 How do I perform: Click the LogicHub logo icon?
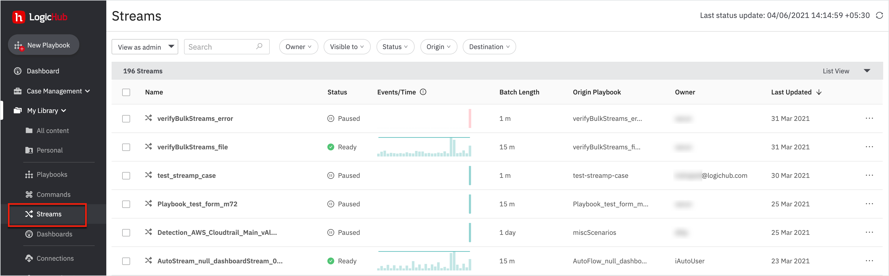(19, 17)
